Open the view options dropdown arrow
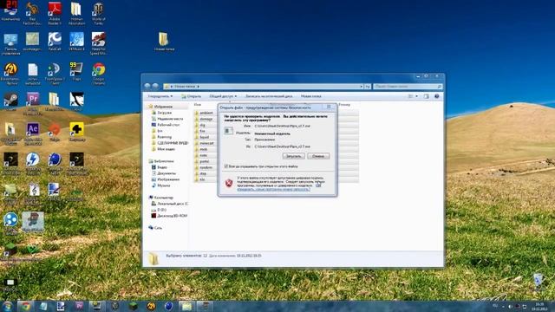 pos(417,96)
